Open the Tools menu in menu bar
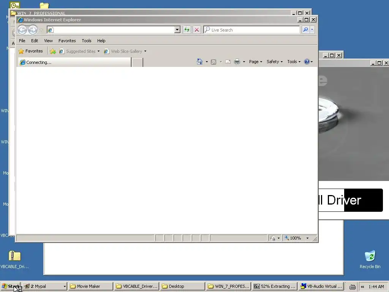This screenshot has width=389, height=292. click(87, 41)
